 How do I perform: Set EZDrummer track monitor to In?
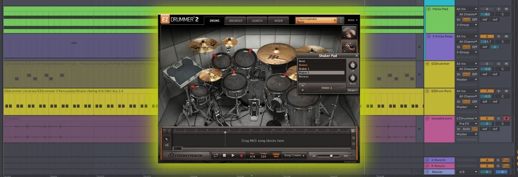point(458,74)
